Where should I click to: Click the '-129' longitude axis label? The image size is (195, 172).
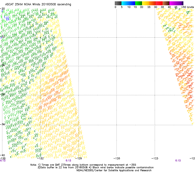(79, 159)
